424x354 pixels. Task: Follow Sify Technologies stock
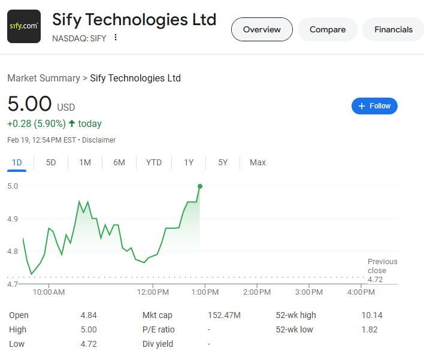pos(374,106)
